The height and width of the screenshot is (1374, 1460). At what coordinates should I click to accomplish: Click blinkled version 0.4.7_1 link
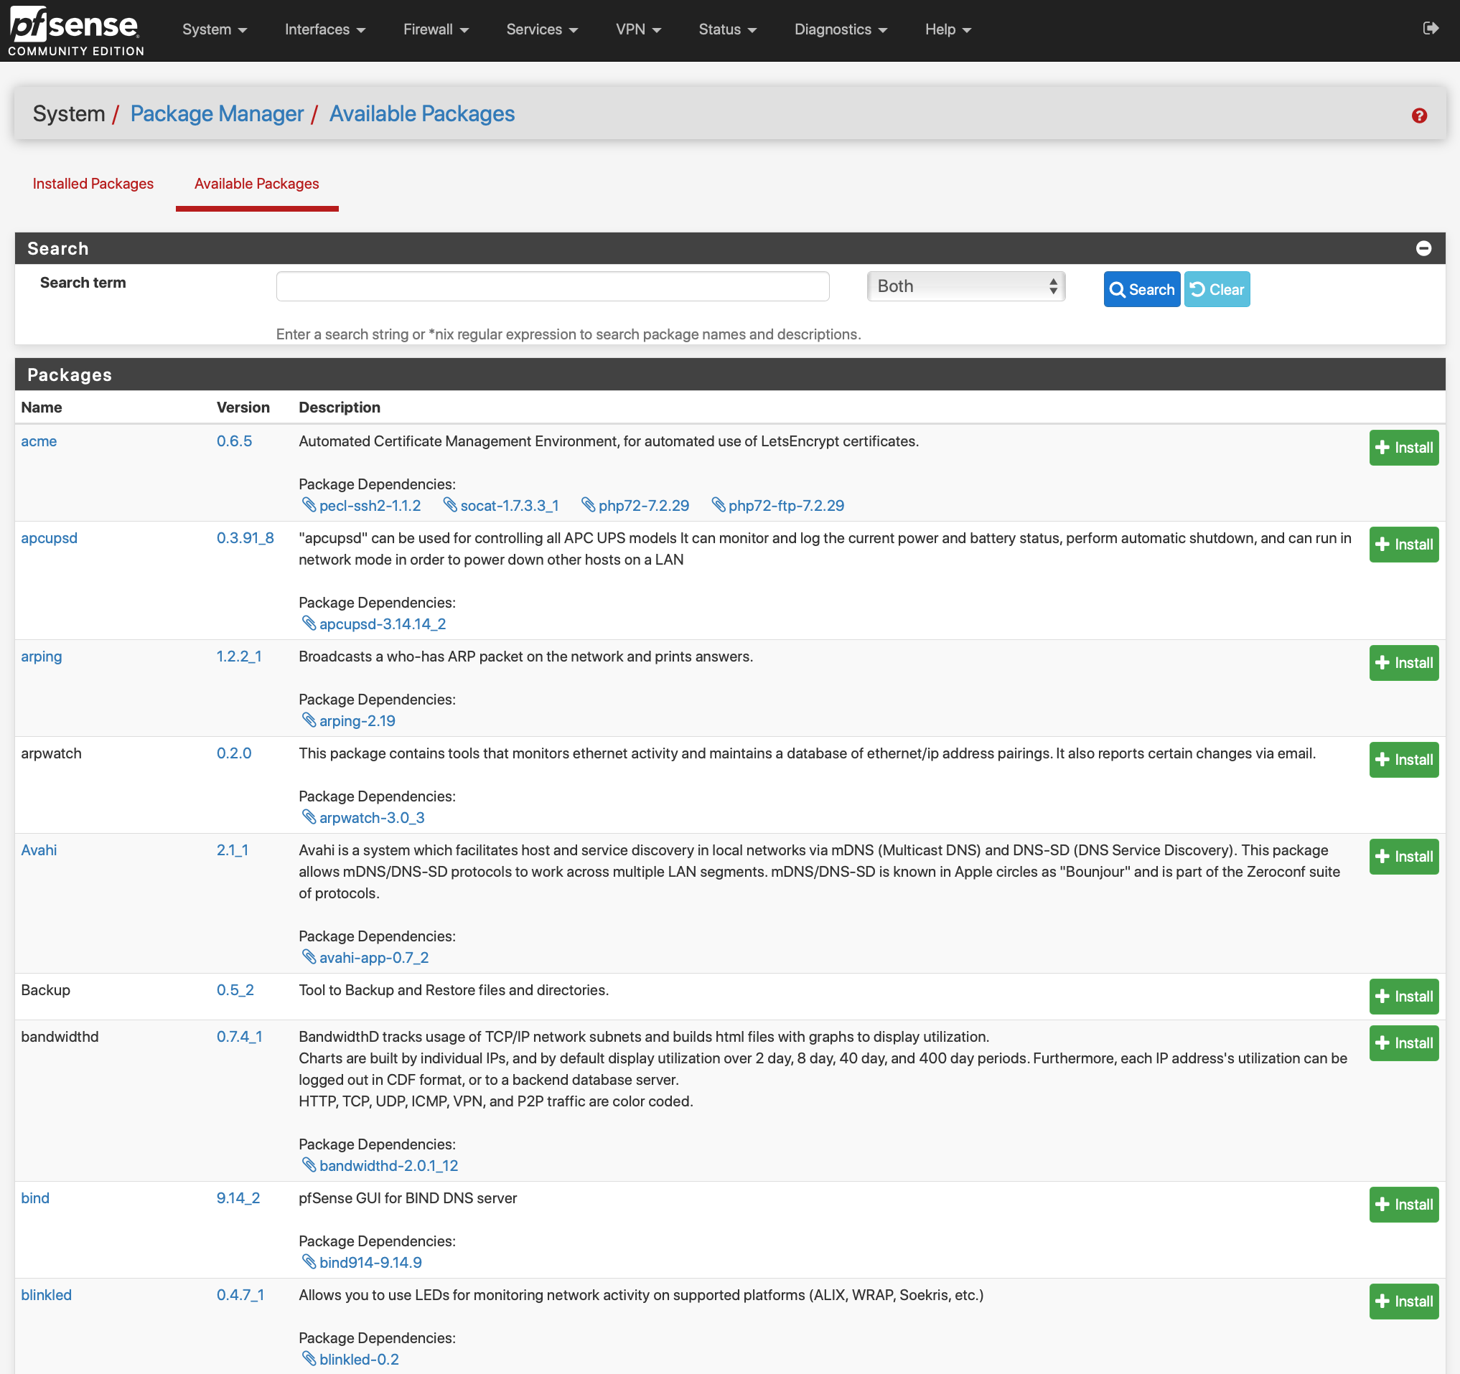click(240, 1295)
